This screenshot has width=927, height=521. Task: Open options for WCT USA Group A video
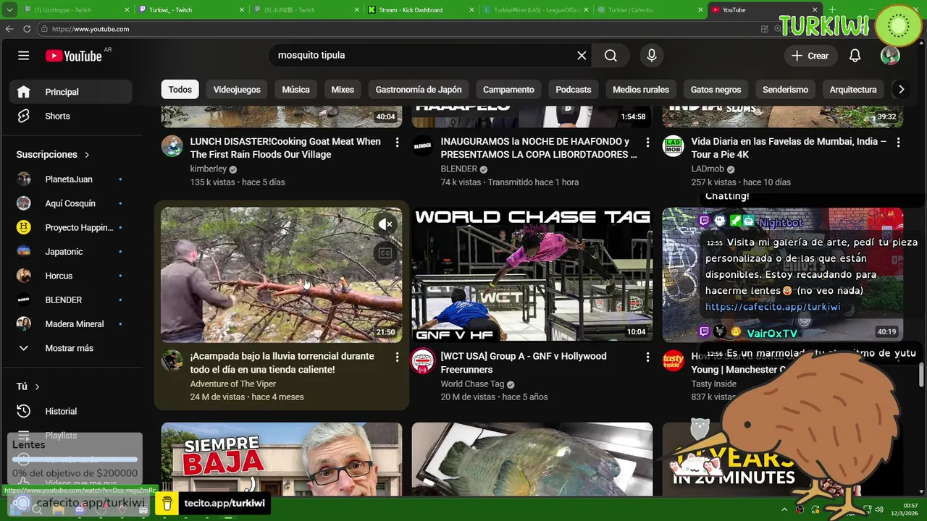click(647, 357)
